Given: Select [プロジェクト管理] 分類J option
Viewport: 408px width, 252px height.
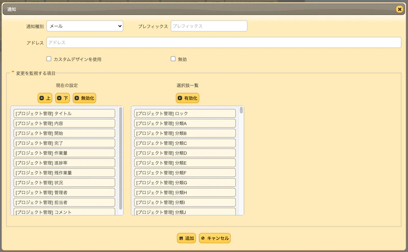Looking at the screenshot, I should [x=185, y=212].
